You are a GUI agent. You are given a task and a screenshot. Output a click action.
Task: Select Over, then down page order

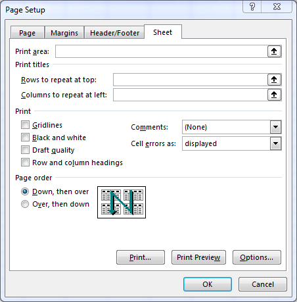(x=25, y=204)
